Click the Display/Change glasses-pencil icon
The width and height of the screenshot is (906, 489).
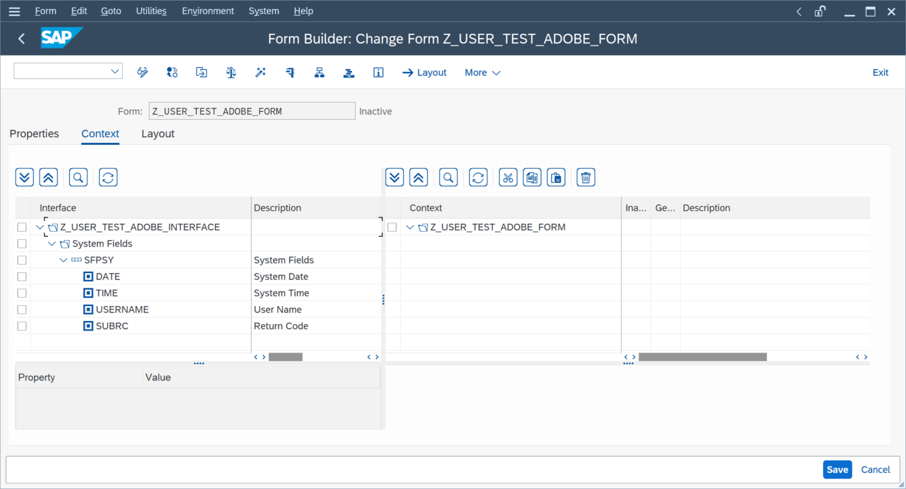[142, 72]
